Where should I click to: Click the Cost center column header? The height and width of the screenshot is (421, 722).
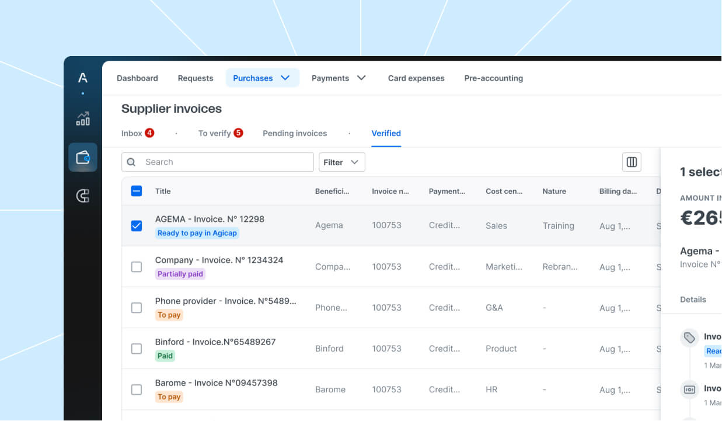[504, 191]
